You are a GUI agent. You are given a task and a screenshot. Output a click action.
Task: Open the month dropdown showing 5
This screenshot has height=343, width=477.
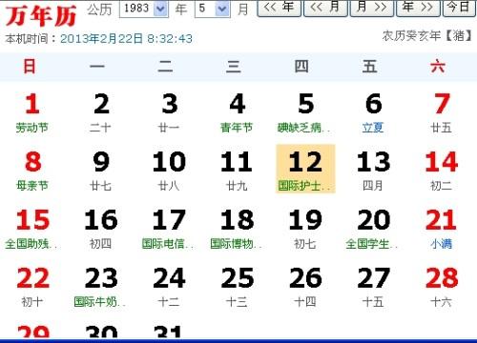click(x=212, y=8)
